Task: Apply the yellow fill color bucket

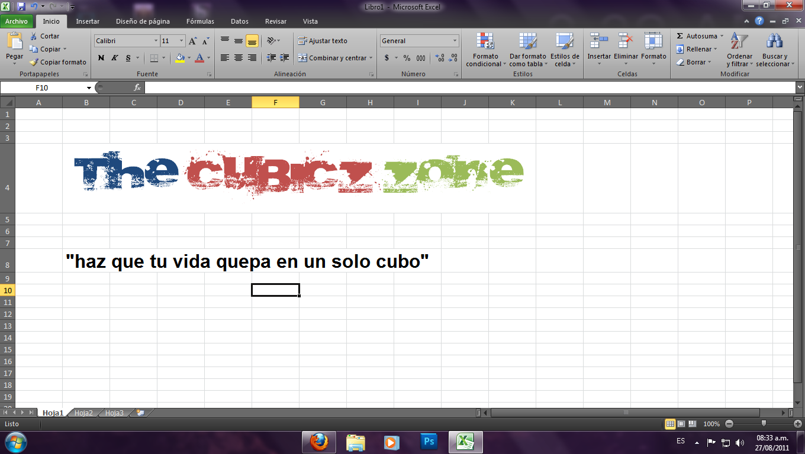Action: [x=180, y=58]
